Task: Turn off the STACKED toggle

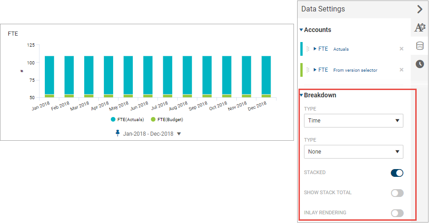Action: tap(397, 173)
